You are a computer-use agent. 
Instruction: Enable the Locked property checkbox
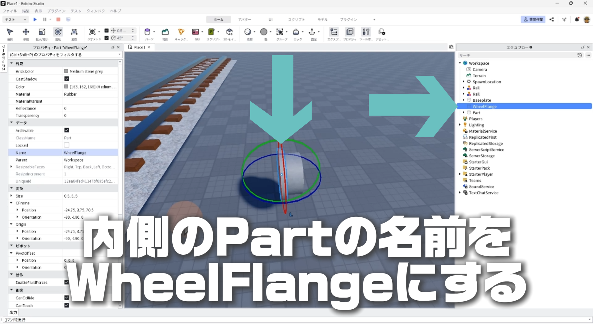click(x=66, y=145)
